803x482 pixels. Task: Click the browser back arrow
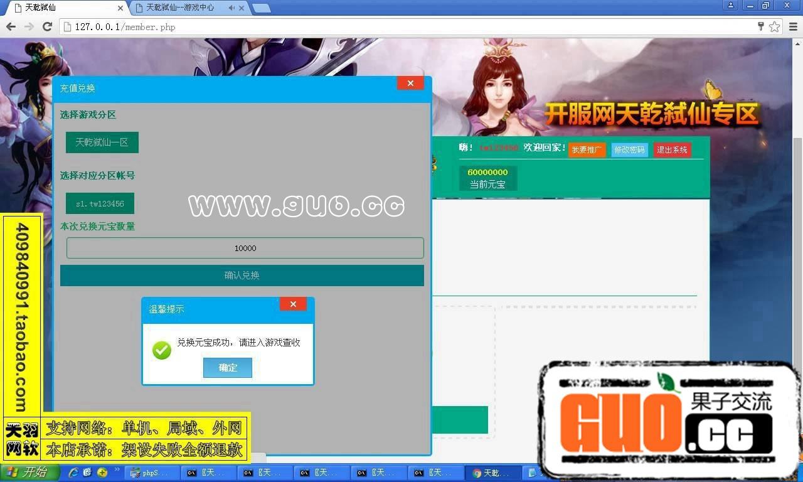pos(11,27)
